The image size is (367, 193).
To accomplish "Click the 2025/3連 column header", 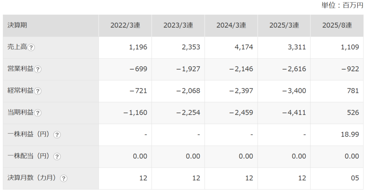I will coord(284,25).
